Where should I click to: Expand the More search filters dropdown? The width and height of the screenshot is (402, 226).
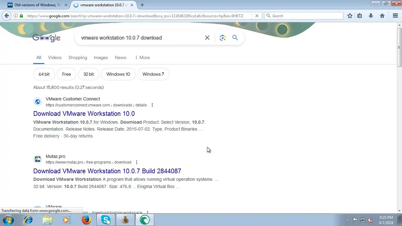[142, 57]
